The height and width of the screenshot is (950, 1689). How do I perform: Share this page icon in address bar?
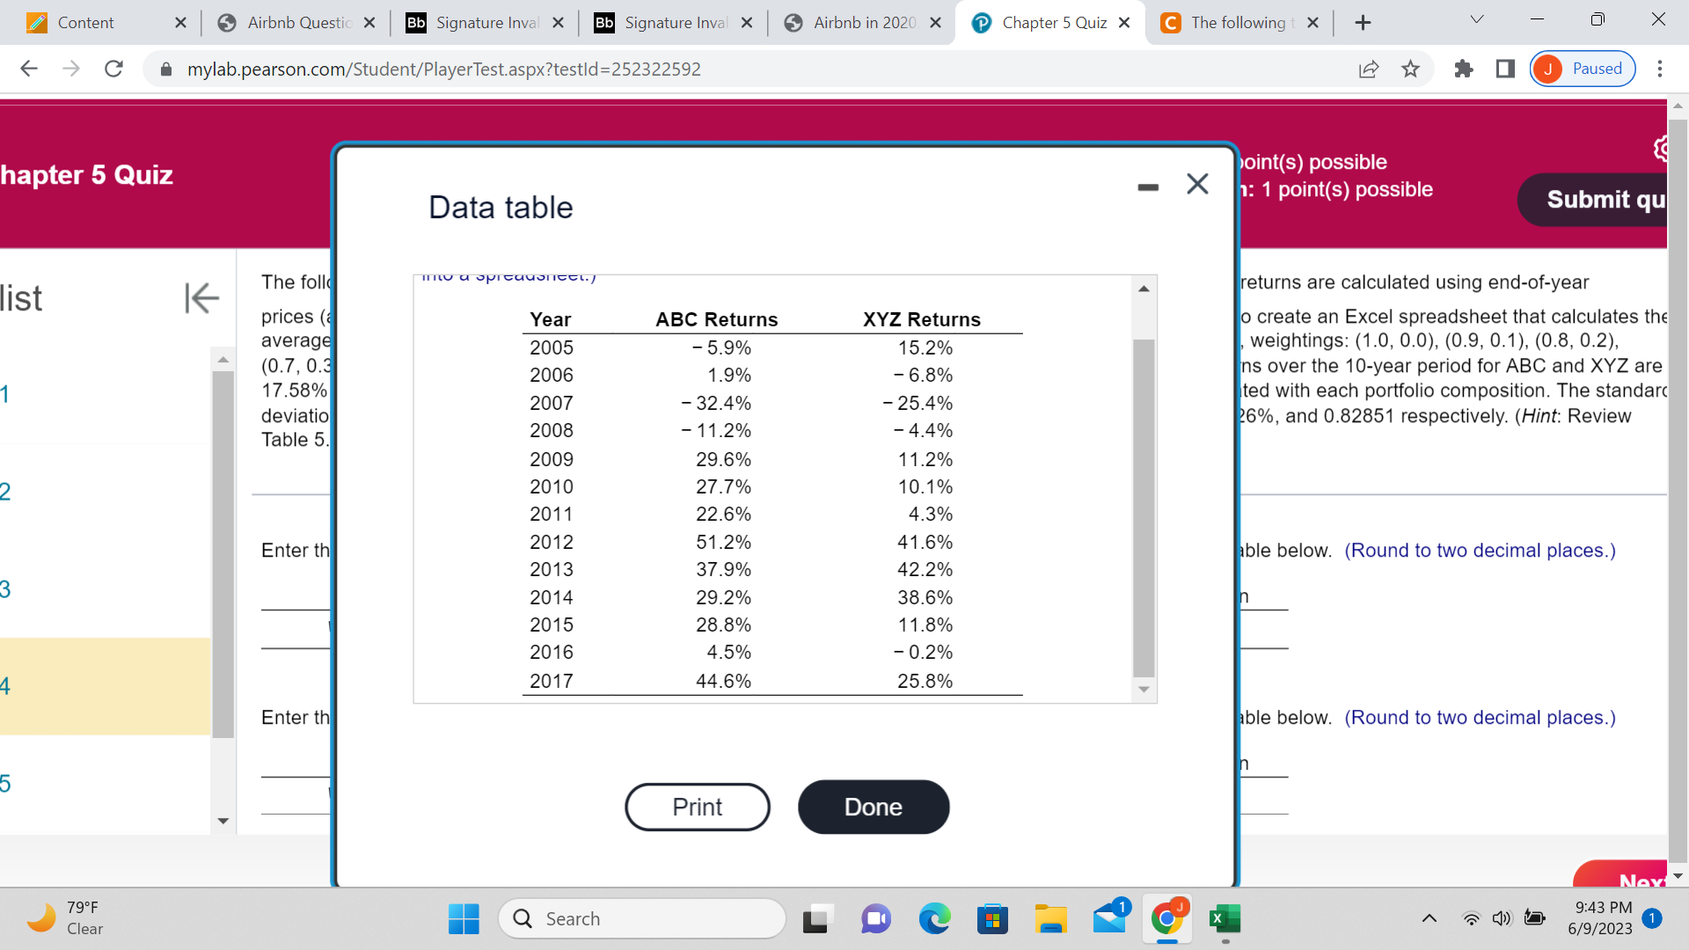(1369, 69)
